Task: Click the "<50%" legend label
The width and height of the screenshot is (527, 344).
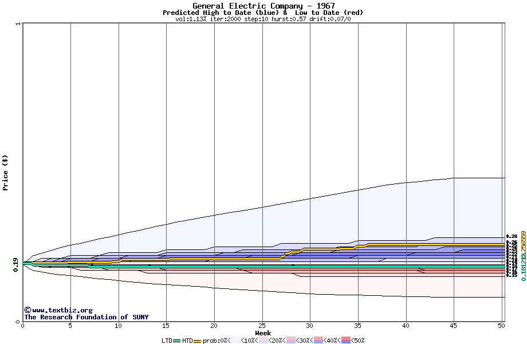Action: tap(358, 341)
